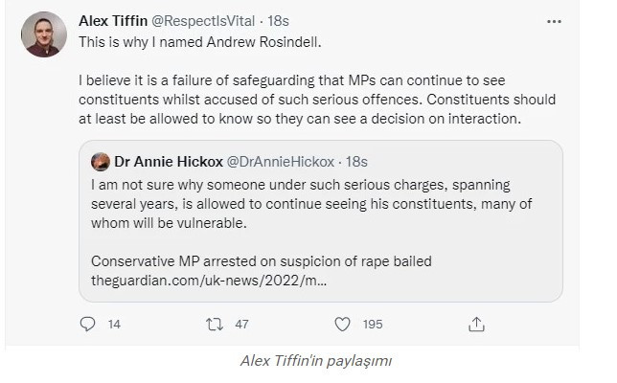Click the retweet arrows icon
617x383 pixels.
point(215,324)
